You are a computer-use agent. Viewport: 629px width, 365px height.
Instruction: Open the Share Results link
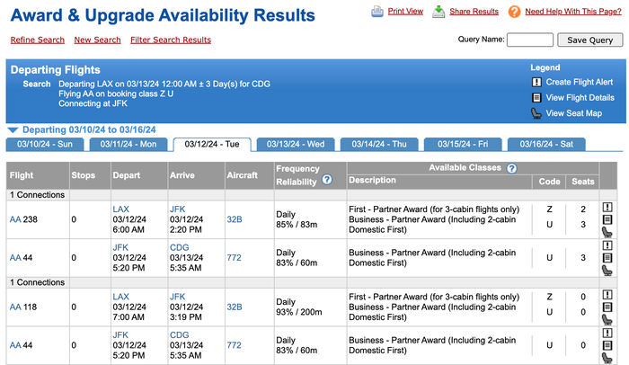(474, 12)
